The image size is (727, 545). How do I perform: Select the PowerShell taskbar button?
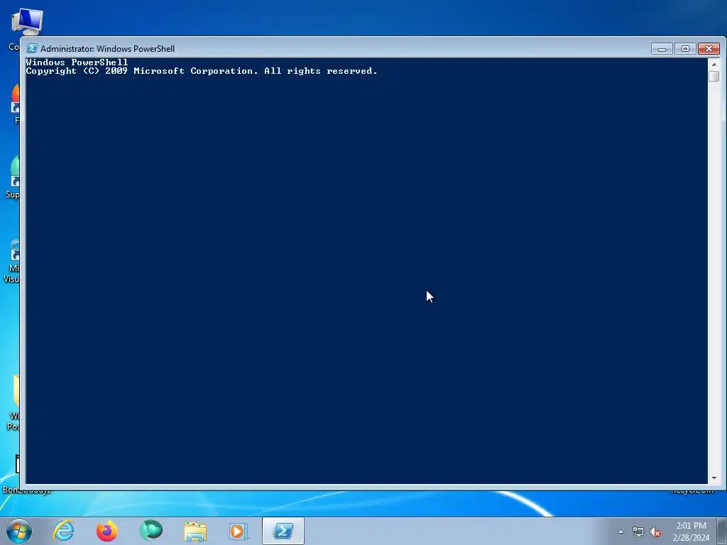pyautogui.click(x=283, y=531)
